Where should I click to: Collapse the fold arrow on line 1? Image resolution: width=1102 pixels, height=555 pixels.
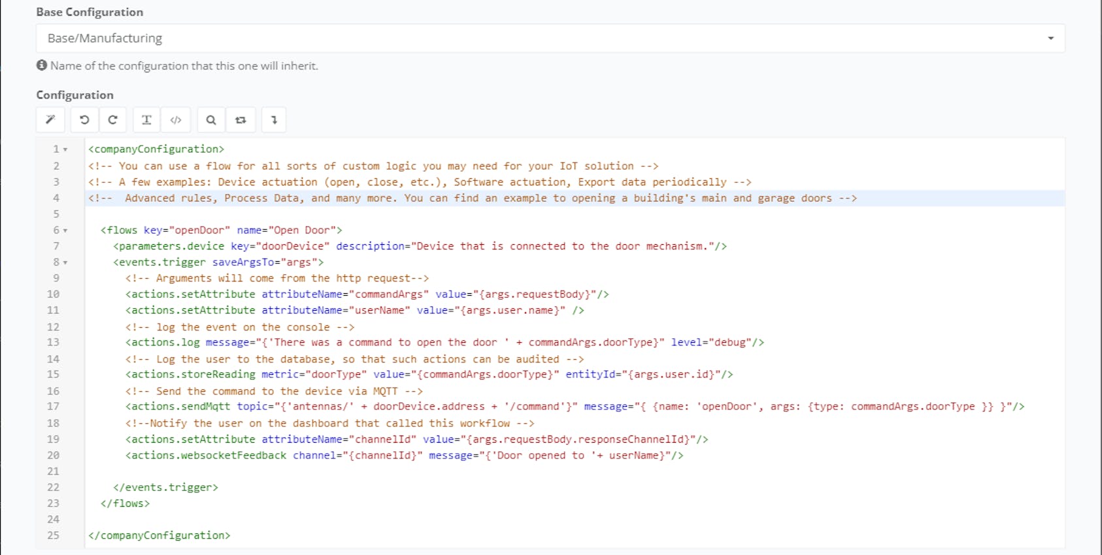(65, 150)
